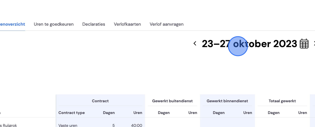Go to next week with right chevron
Image resolution: width=315 pixels, height=127 pixels.
[314, 43]
